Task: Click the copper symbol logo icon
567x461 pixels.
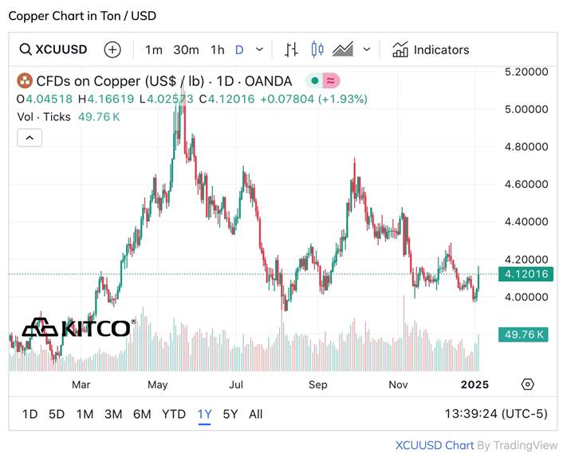Action: [x=24, y=80]
